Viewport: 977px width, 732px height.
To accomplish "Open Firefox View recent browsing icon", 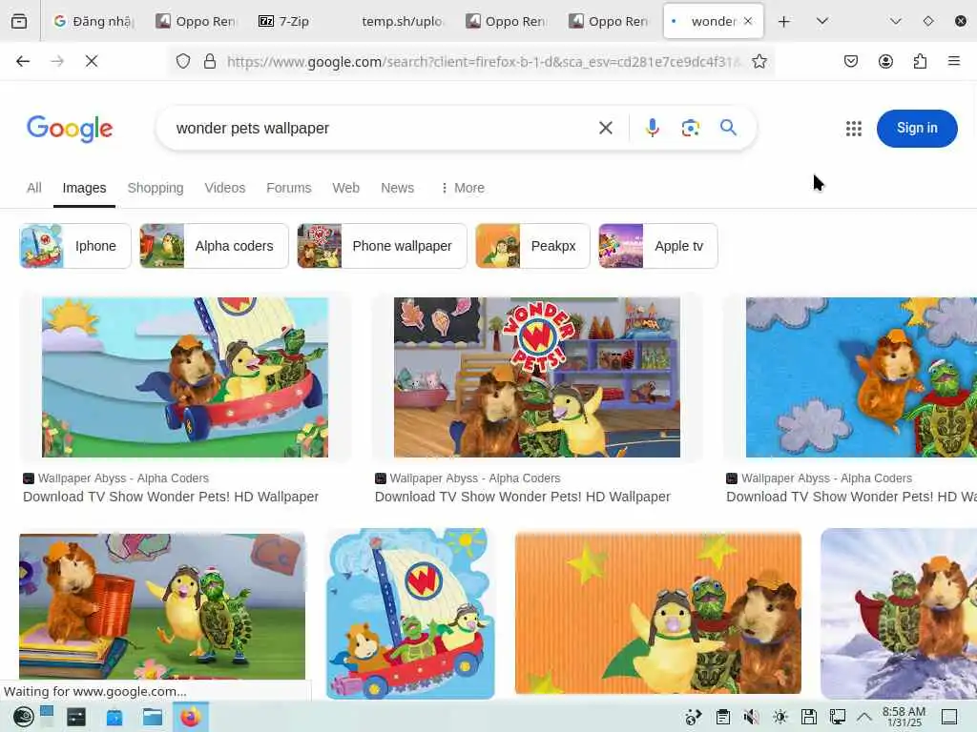I will click(x=19, y=21).
